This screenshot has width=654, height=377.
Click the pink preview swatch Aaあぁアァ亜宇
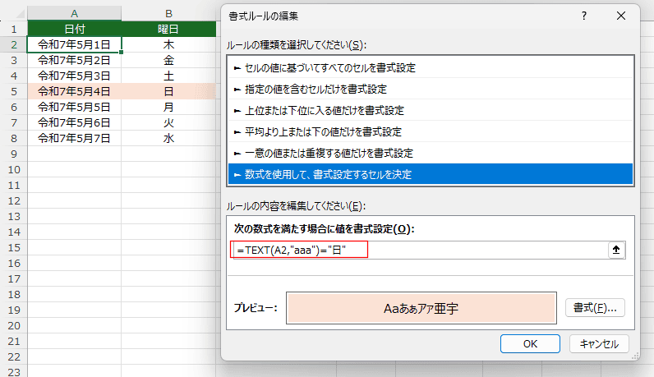point(421,308)
